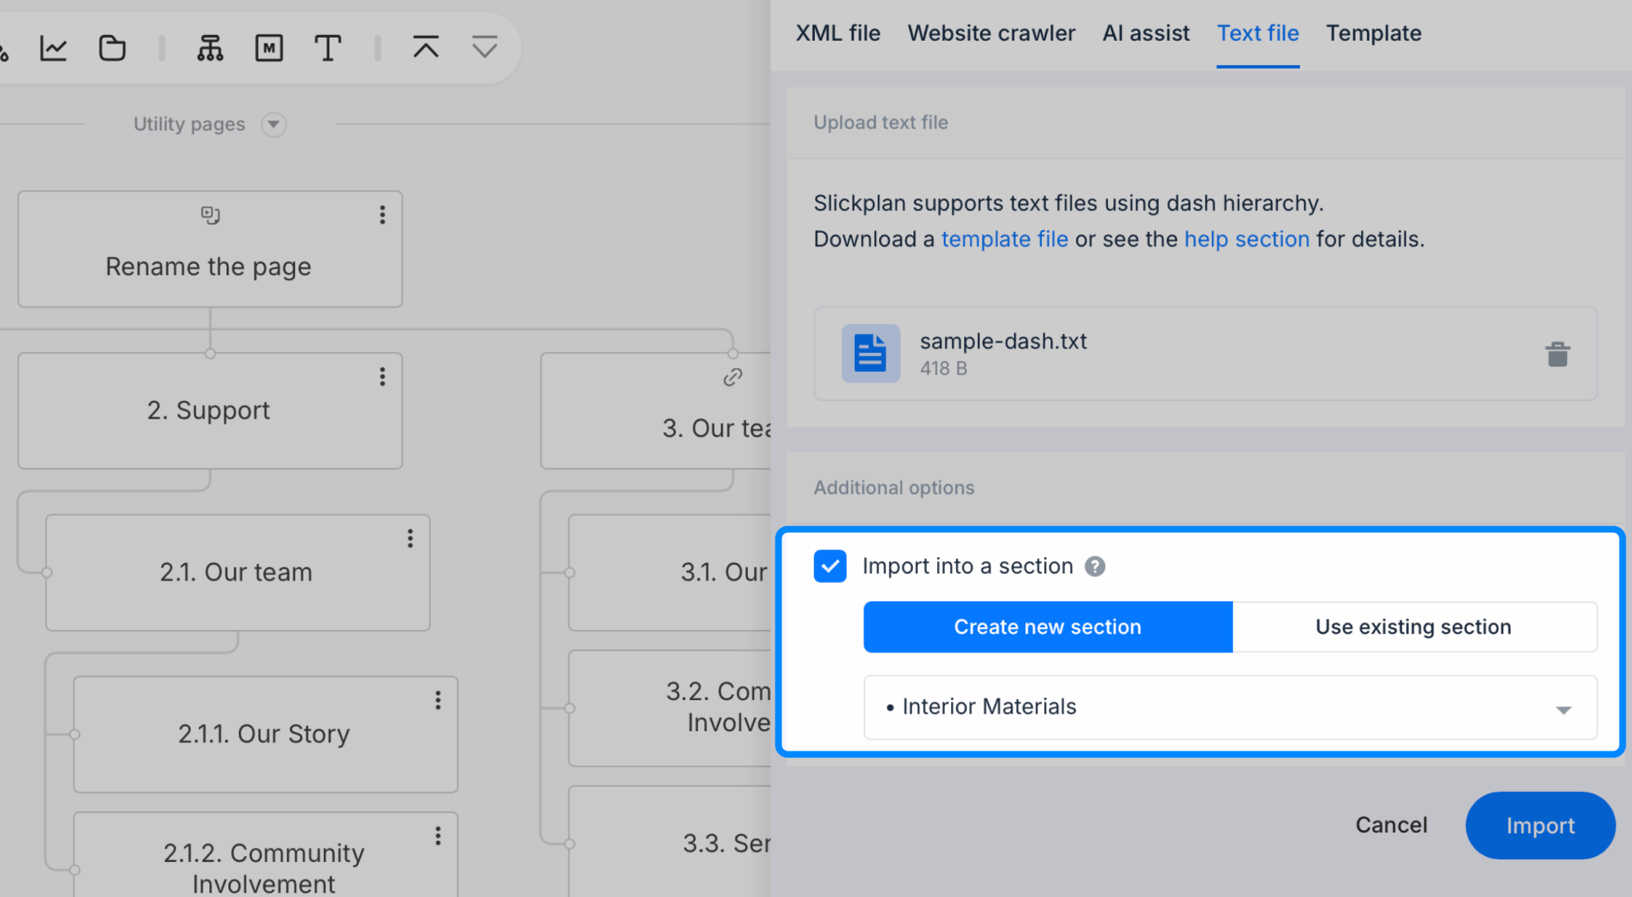Open options menu on 2.1.2. Community Involvement

pos(438,836)
